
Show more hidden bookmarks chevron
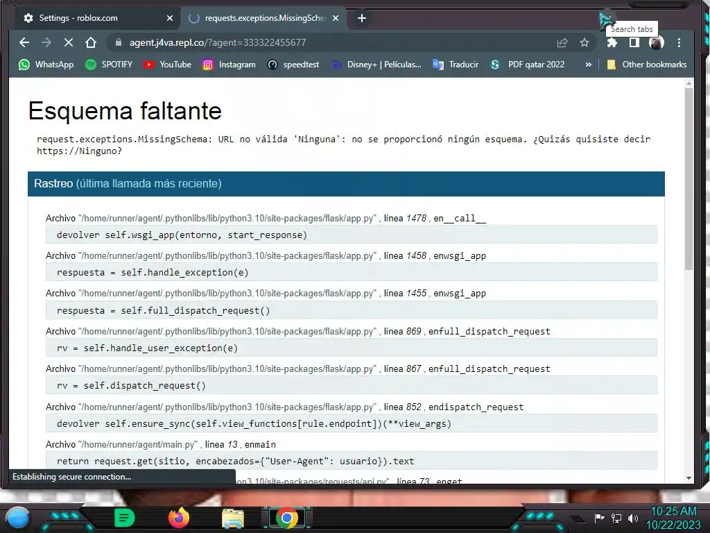coord(588,65)
